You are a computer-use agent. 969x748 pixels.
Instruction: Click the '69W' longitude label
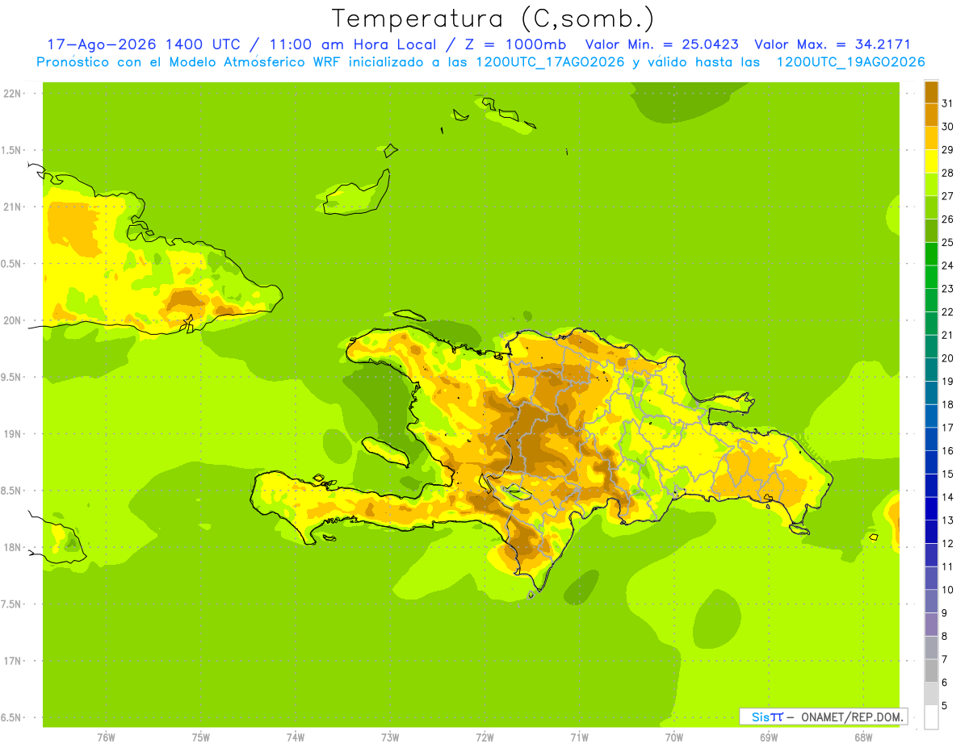(769, 737)
